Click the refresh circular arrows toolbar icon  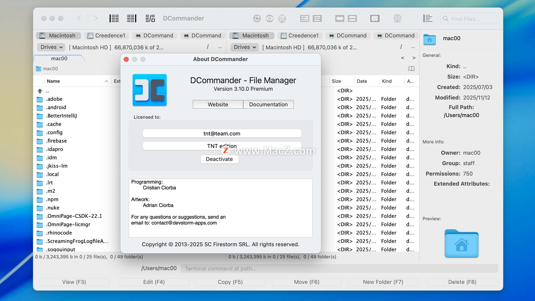[257, 18]
